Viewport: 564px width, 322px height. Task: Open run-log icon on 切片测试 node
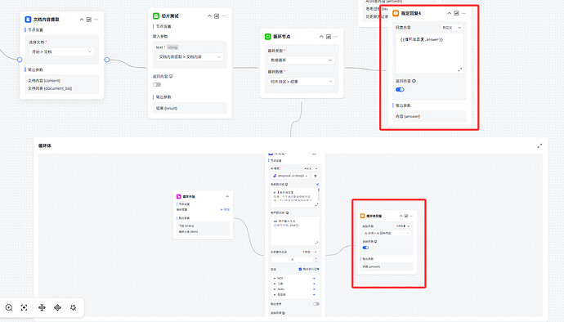(x=217, y=16)
